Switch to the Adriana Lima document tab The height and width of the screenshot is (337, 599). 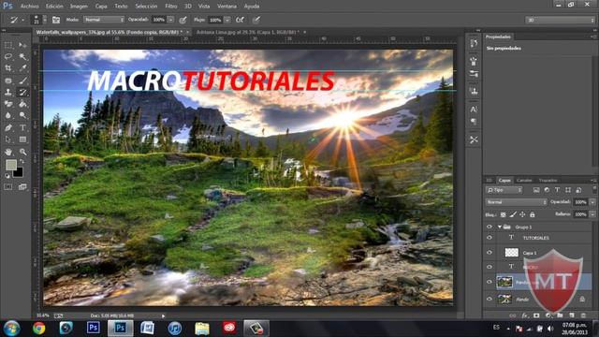pyautogui.click(x=247, y=32)
